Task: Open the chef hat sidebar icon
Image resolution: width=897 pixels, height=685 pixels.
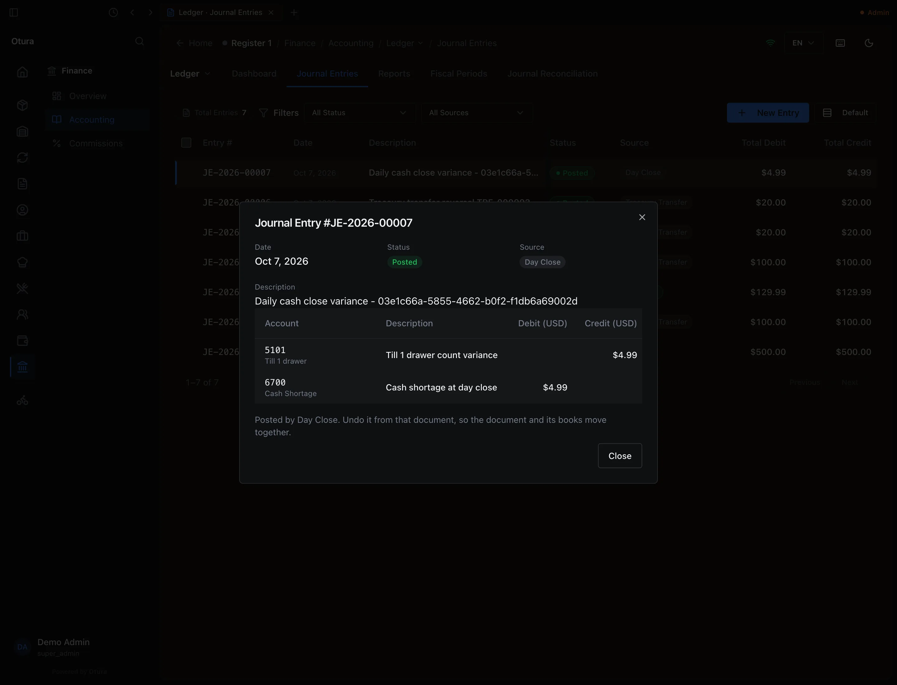Action: tap(22, 262)
